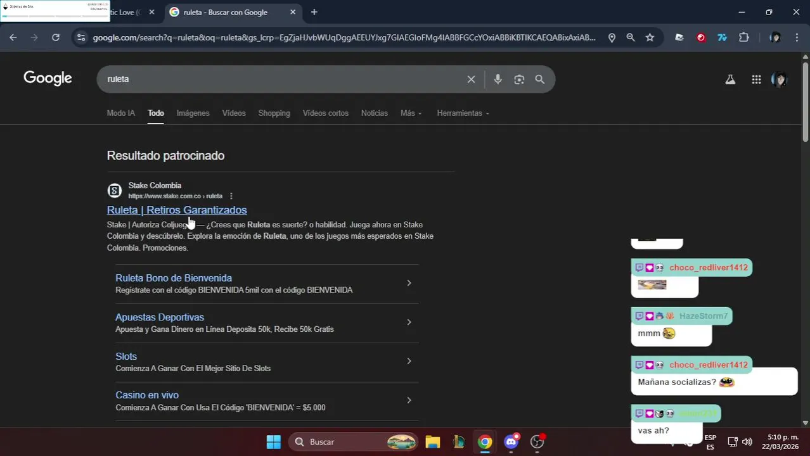The image size is (810, 456).
Task: Open Casino en vivo link
Action: pos(147,395)
